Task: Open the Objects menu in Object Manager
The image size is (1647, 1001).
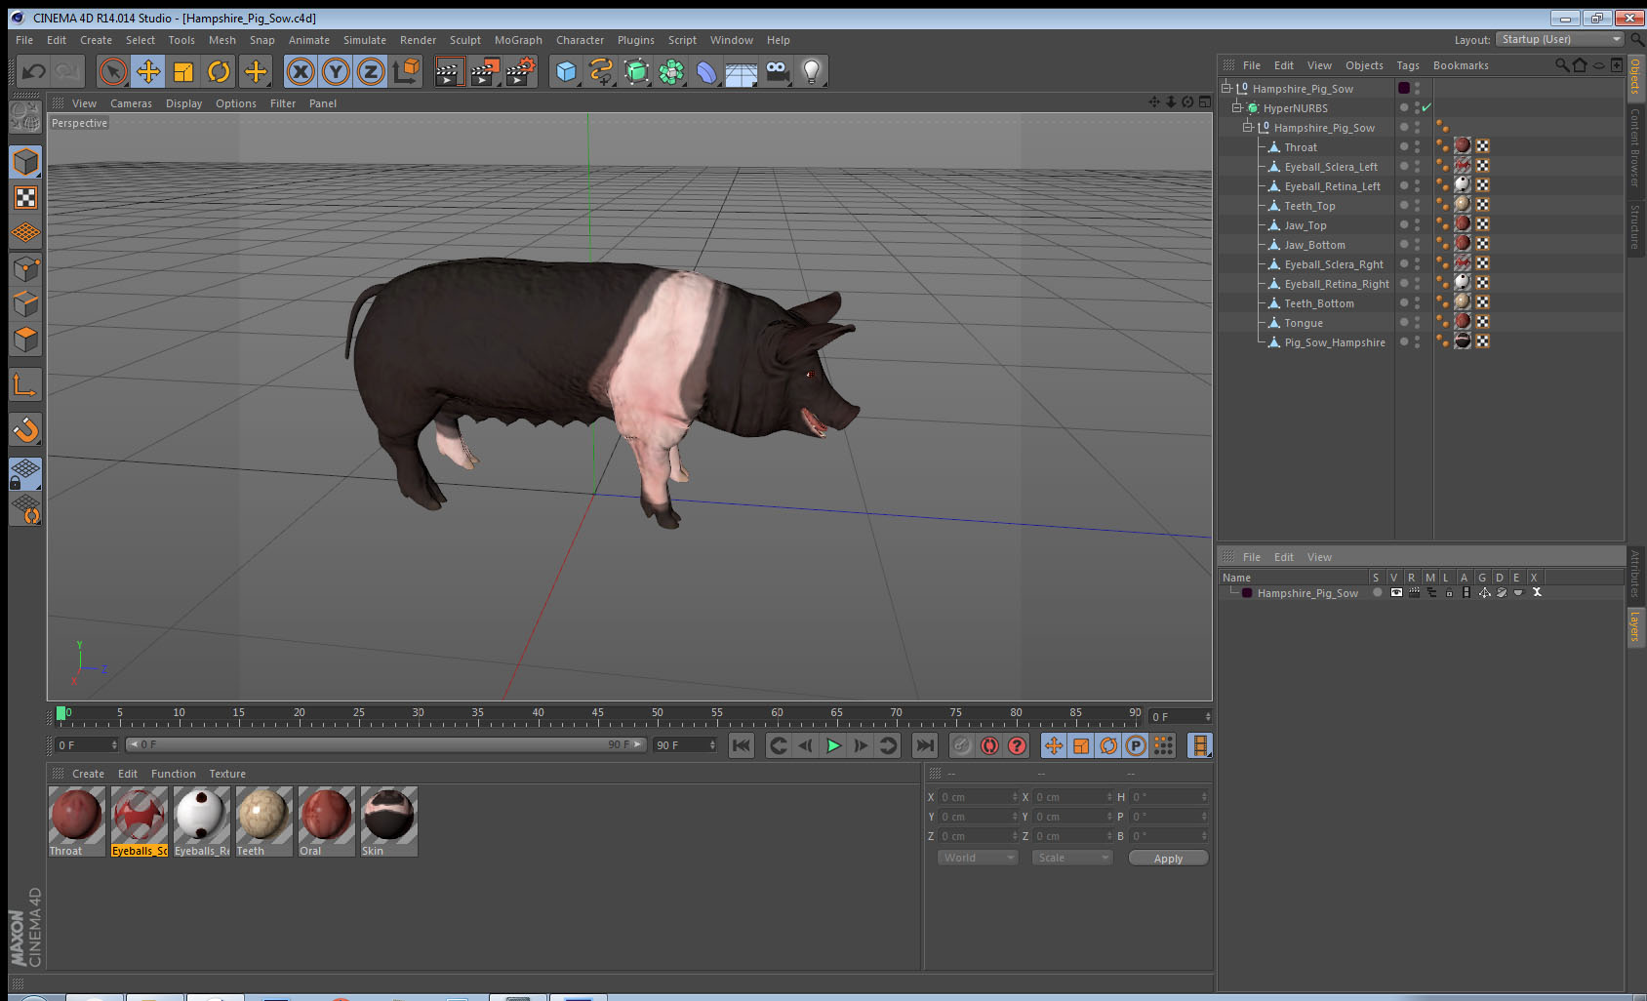Action: click(1364, 65)
